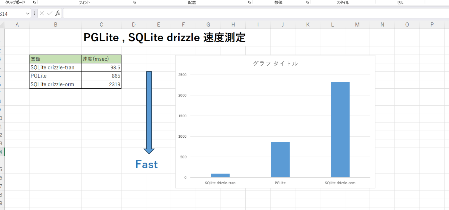Select the title cell PGLite , SQLite drizzle 速度測定
Image resolution: width=449 pixels, height=210 pixels.
165,37
